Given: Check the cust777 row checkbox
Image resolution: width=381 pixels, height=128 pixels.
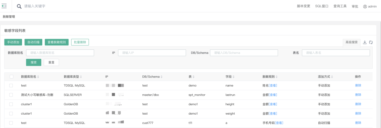Looking at the screenshot, I should pyautogui.click(x=11, y=123).
